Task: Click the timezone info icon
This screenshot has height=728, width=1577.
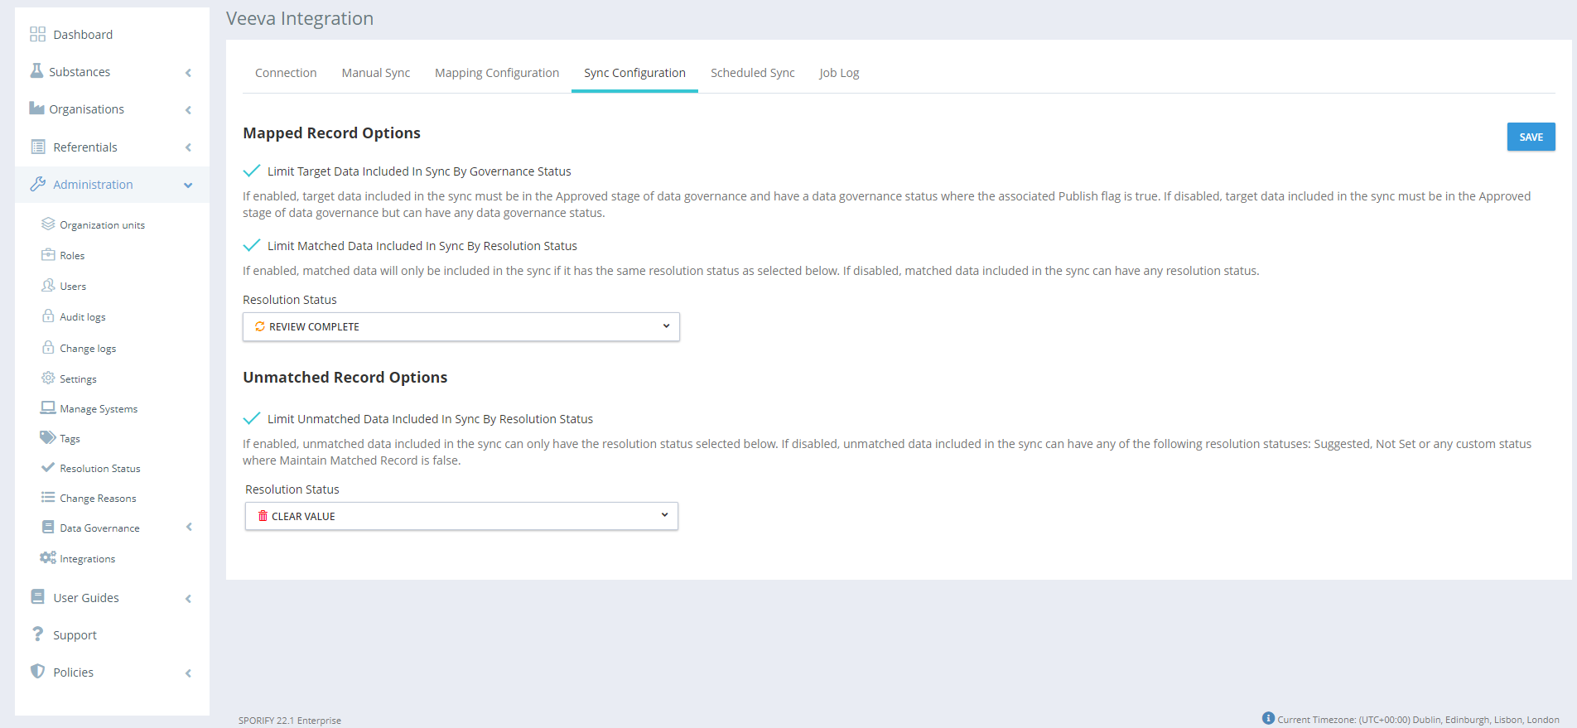Action: click(x=1268, y=718)
